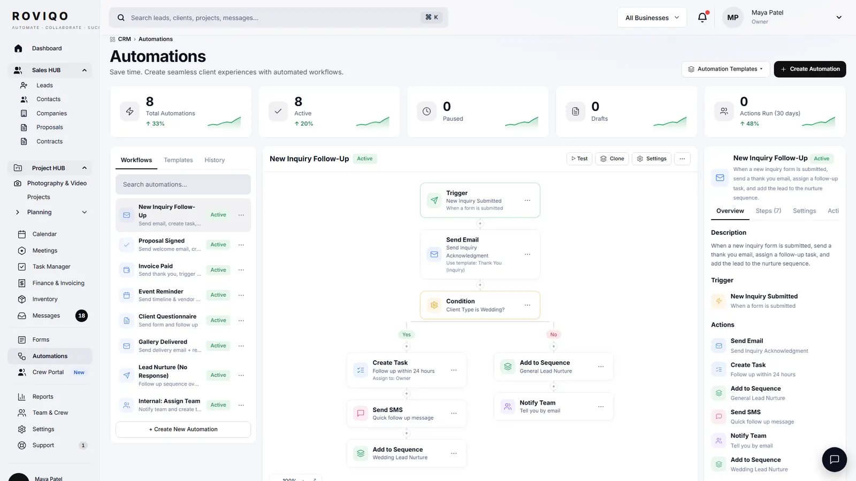The image size is (856, 481).
Task: Open the All Businesses dropdown
Action: pyautogui.click(x=652, y=18)
